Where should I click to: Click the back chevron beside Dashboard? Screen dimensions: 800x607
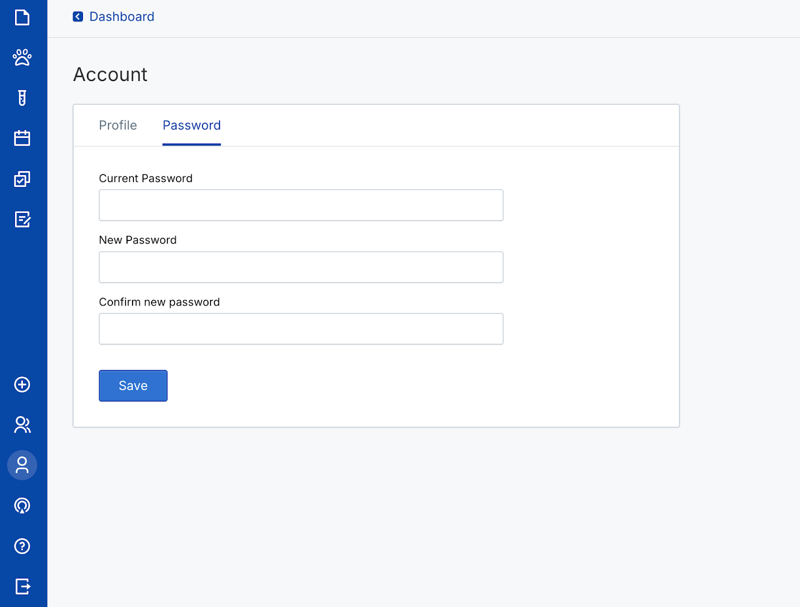pyautogui.click(x=78, y=17)
